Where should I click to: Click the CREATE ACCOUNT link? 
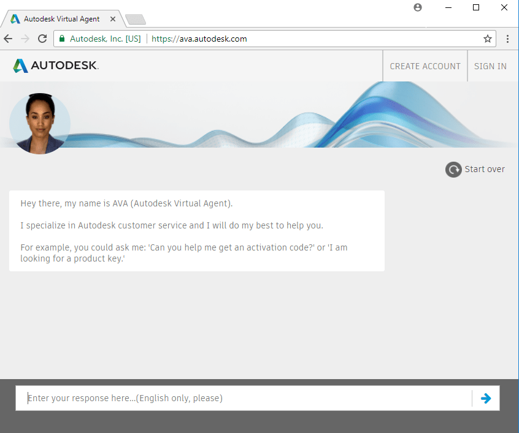425,66
